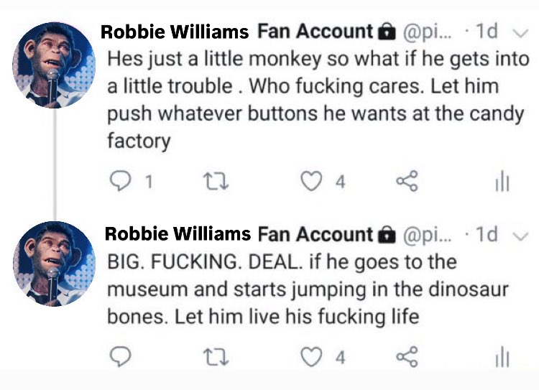Open Robbie Williams Fan Account name in second tweet
The image size is (539, 390).
(239, 234)
